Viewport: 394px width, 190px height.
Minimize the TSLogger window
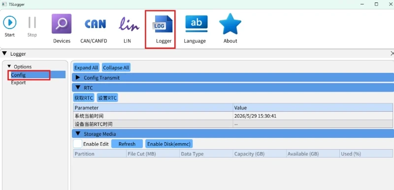pyautogui.click(x=362, y=4)
